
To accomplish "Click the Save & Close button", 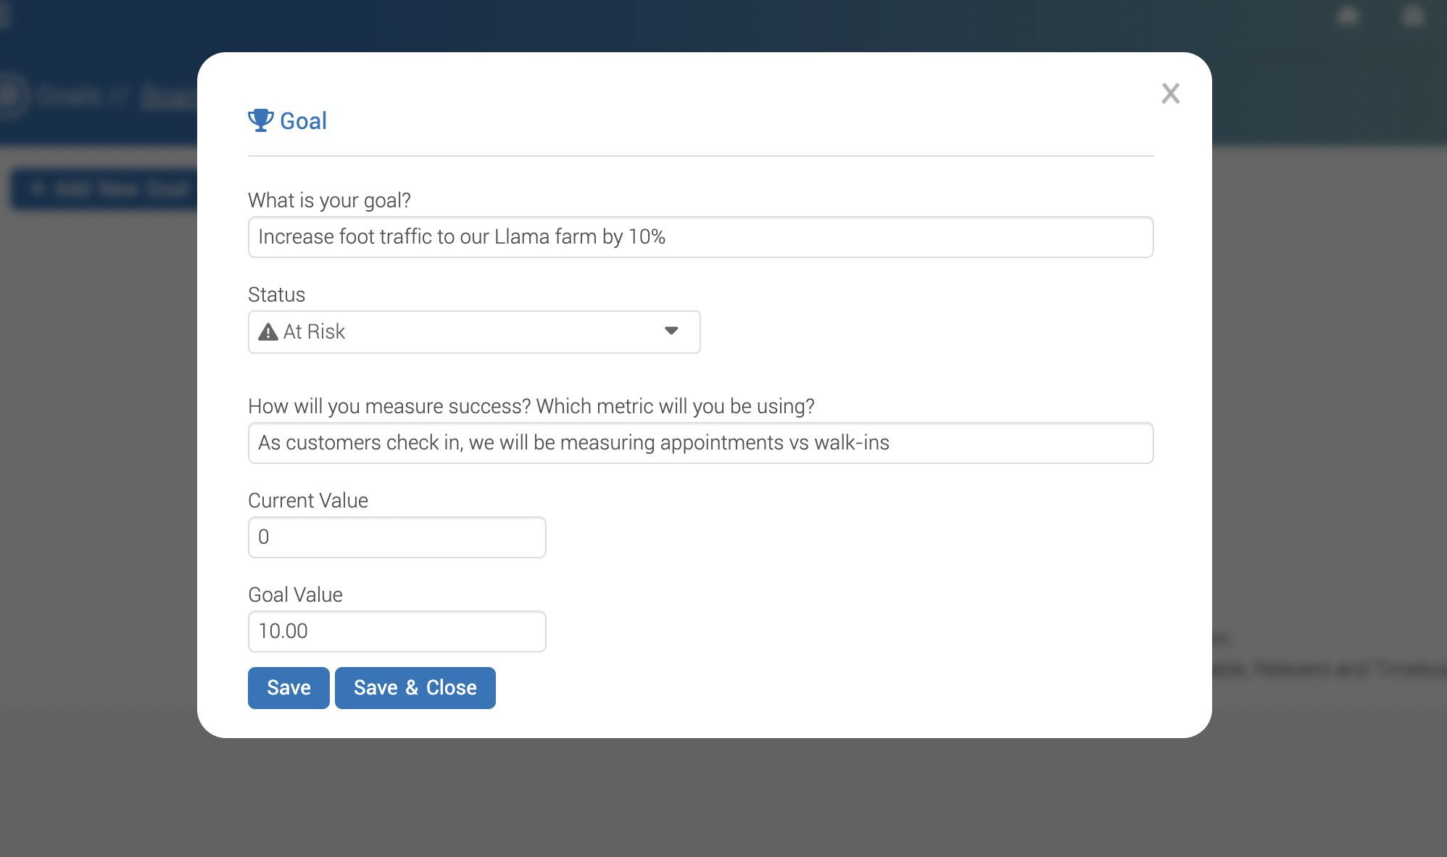I will pos(415,687).
